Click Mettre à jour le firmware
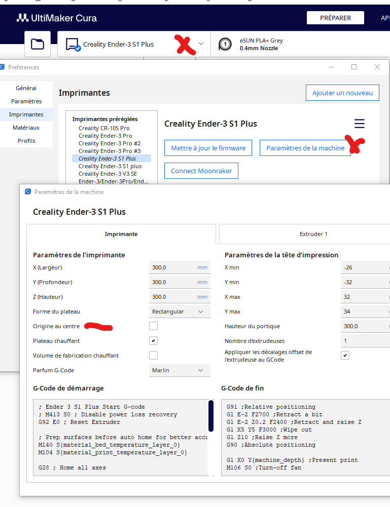The height and width of the screenshot is (507, 390). pos(208,148)
